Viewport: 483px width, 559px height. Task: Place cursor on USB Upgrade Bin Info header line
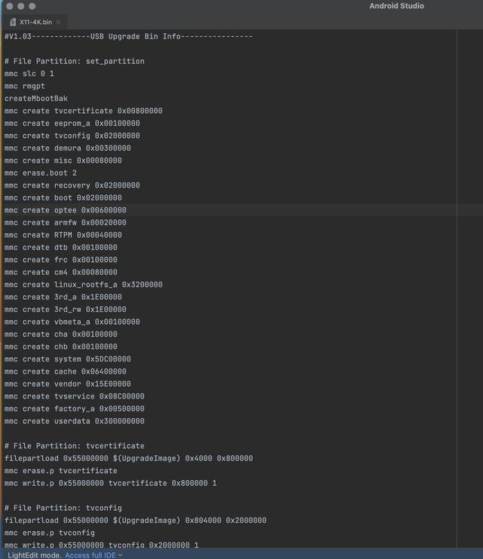point(128,36)
